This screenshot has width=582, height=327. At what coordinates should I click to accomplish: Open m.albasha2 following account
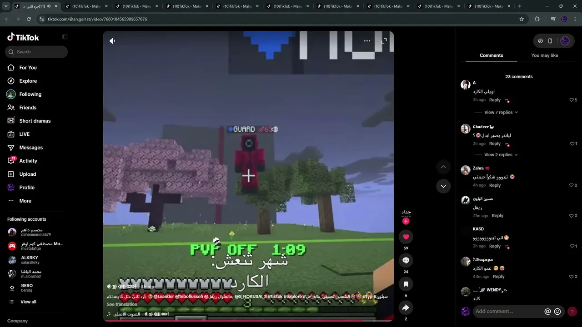[36, 274]
